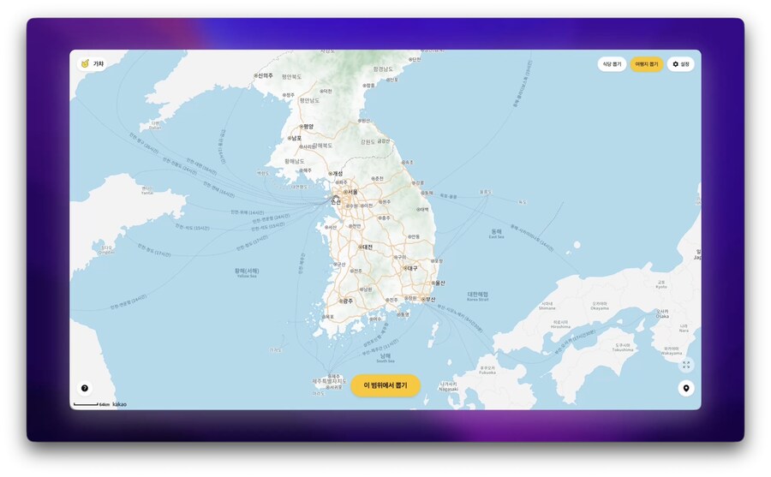Click the Yantai label
Image resolution: width=771 pixels, height=477 pixels.
pyautogui.click(x=147, y=193)
